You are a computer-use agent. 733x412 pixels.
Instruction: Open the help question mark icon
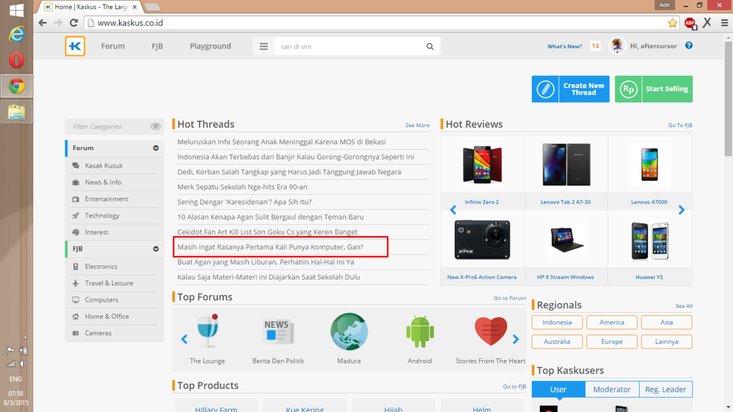689,46
